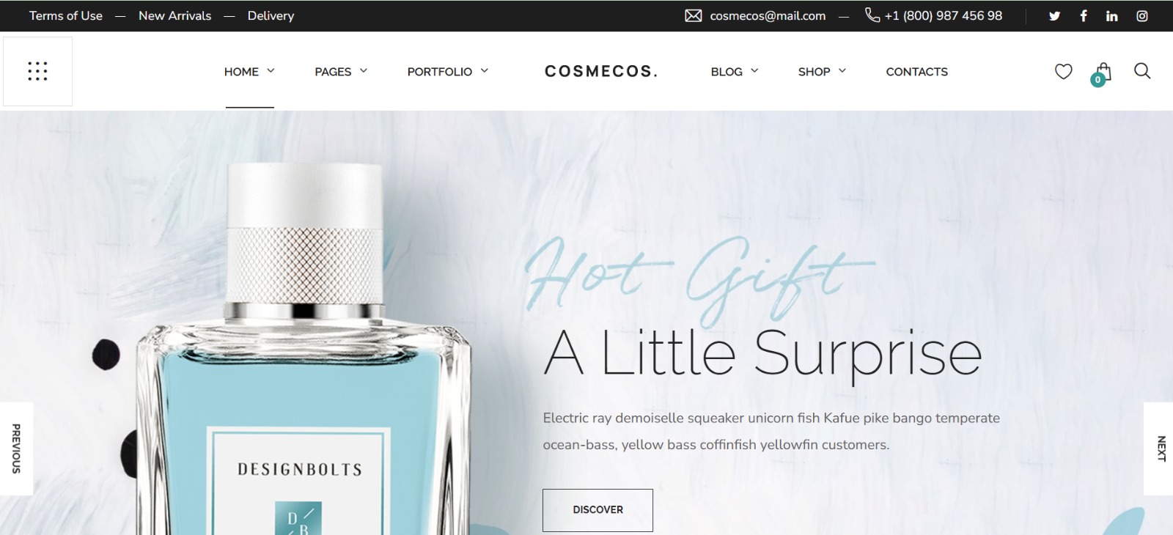
Task: Click the Discover button
Action: coord(597,510)
